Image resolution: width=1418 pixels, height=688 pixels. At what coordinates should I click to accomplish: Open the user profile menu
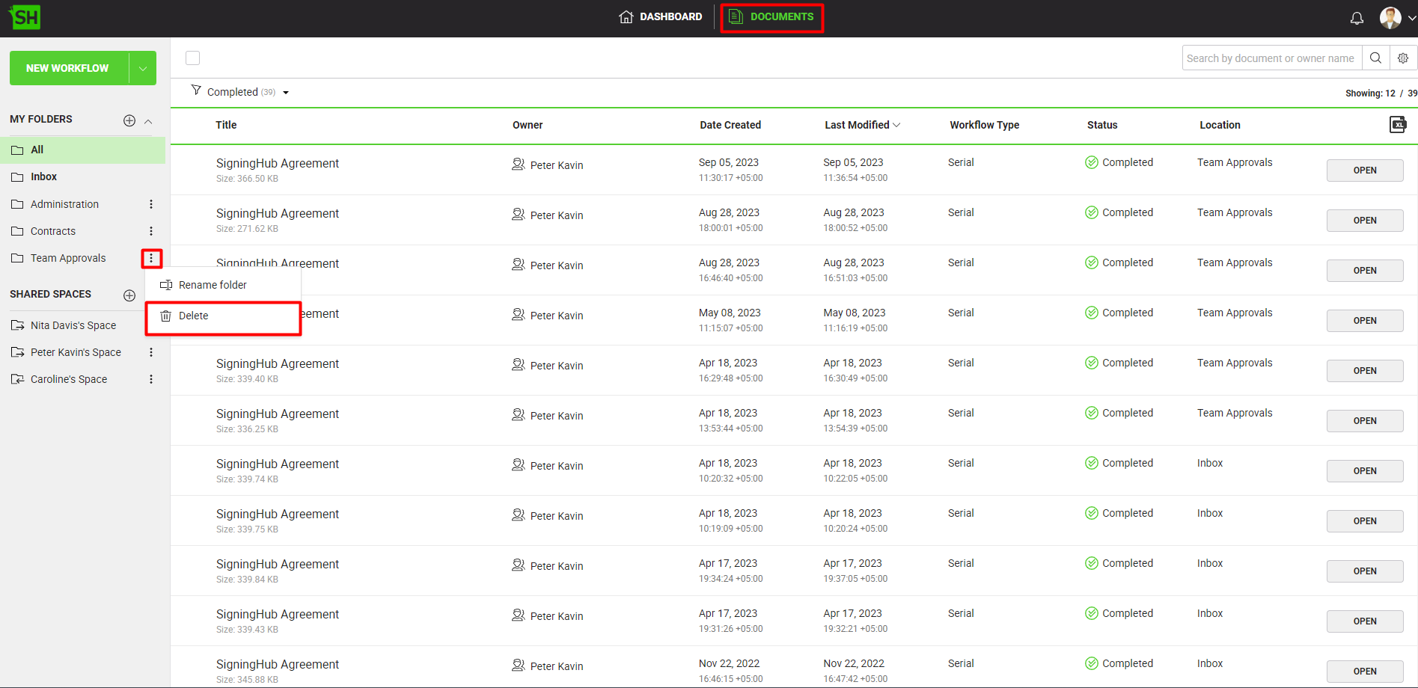pos(1396,18)
